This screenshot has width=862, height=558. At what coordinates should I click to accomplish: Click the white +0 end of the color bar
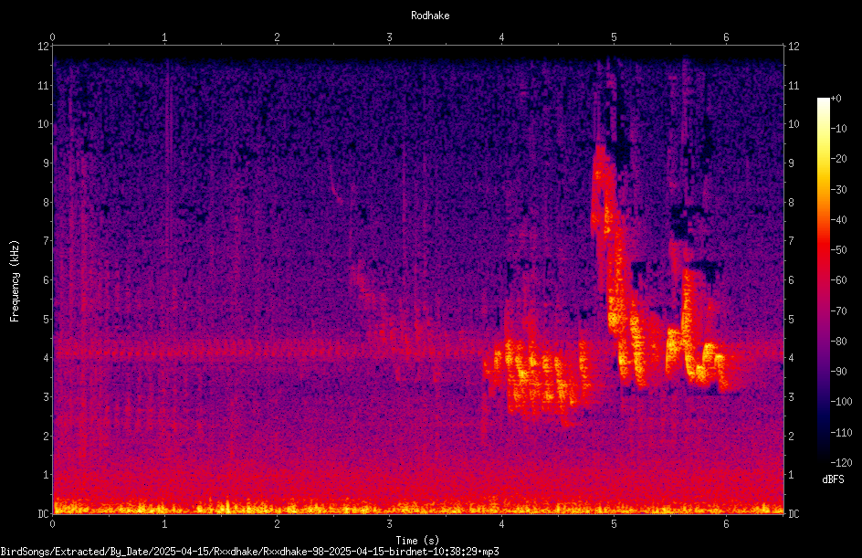[824, 100]
